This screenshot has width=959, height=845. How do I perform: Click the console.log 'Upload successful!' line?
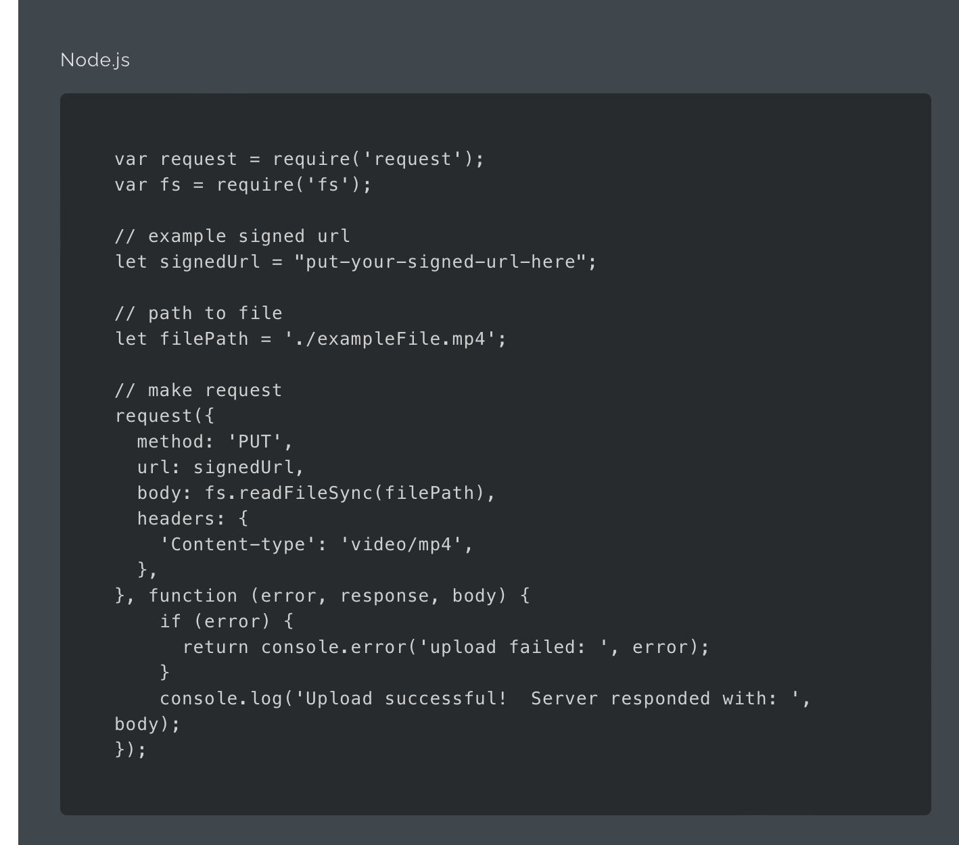[x=485, y=699]
